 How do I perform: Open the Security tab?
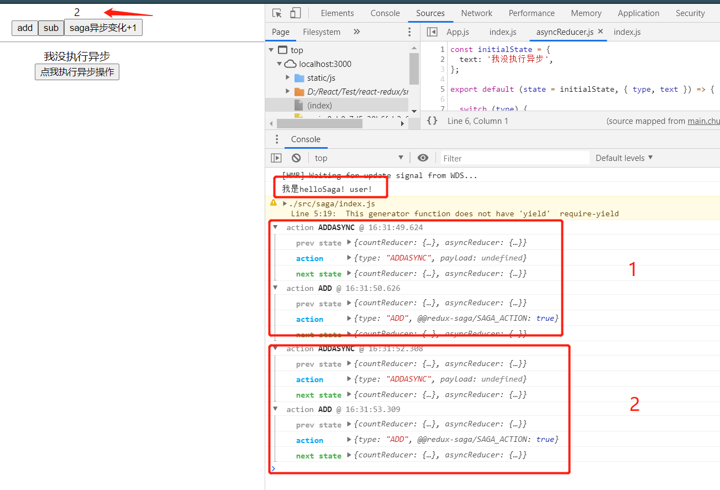[x=690, y=13]
